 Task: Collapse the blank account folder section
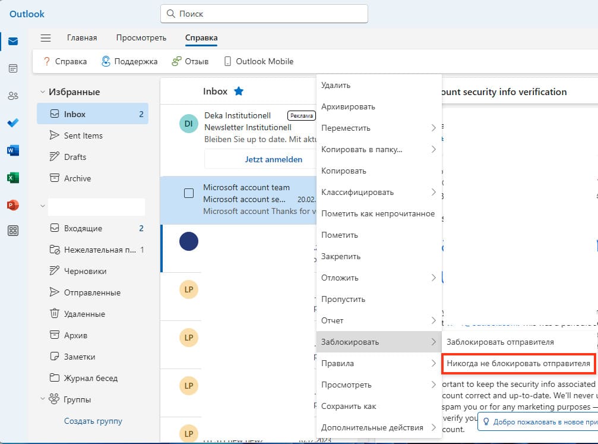coord(43,206)
